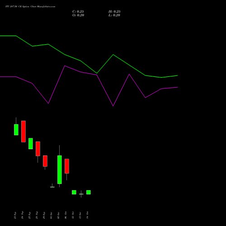
Task: Click the "28 Sep" date label
Action: tap(37, 215)
